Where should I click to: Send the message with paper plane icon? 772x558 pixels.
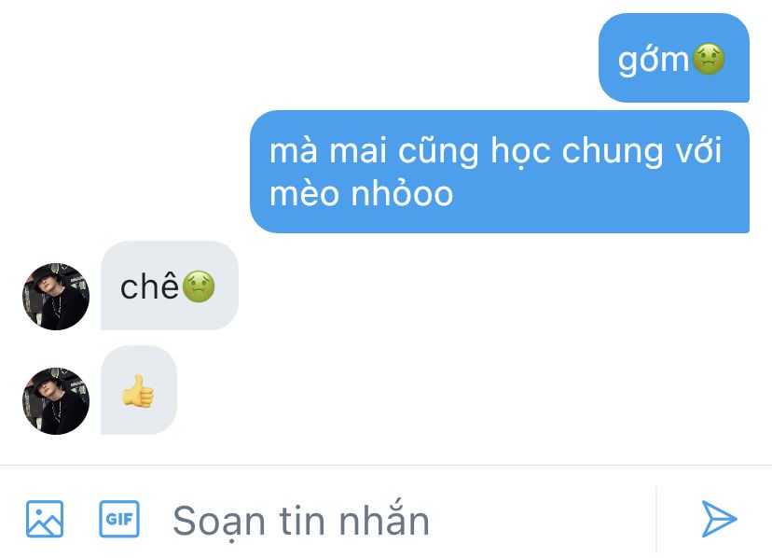click(718, 519)
